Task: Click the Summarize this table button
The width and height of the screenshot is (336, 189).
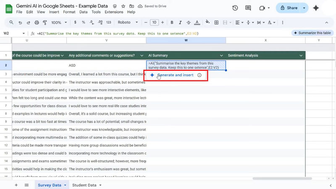Action: [x=312, y=33]
